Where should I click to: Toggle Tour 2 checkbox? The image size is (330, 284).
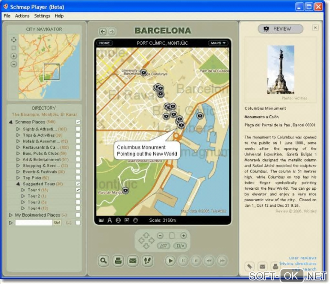point(78,196)
